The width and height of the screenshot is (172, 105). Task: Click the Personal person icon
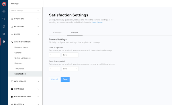[x=12, y=26]
